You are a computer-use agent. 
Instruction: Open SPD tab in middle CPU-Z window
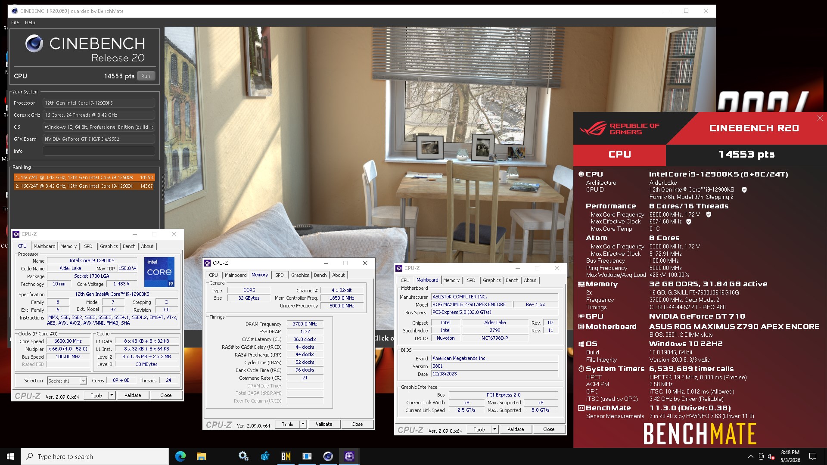(280, 275)
